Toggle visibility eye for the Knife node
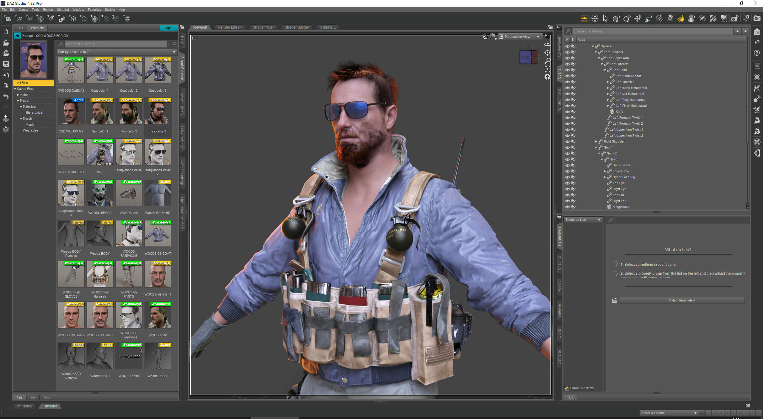The height and width of the screenshot is (419, 763). coord(567,112)
